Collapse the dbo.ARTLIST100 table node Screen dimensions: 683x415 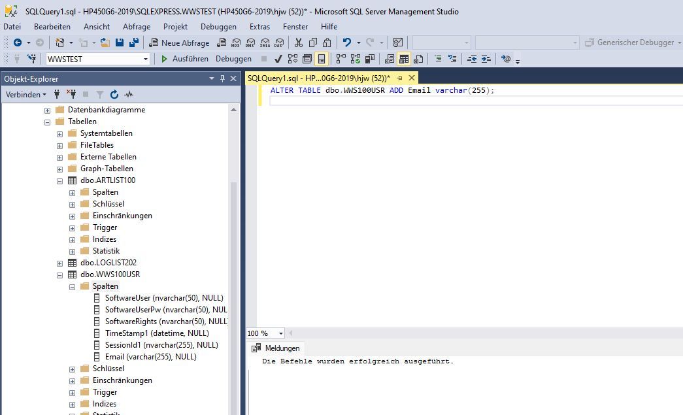pos(59,181)
